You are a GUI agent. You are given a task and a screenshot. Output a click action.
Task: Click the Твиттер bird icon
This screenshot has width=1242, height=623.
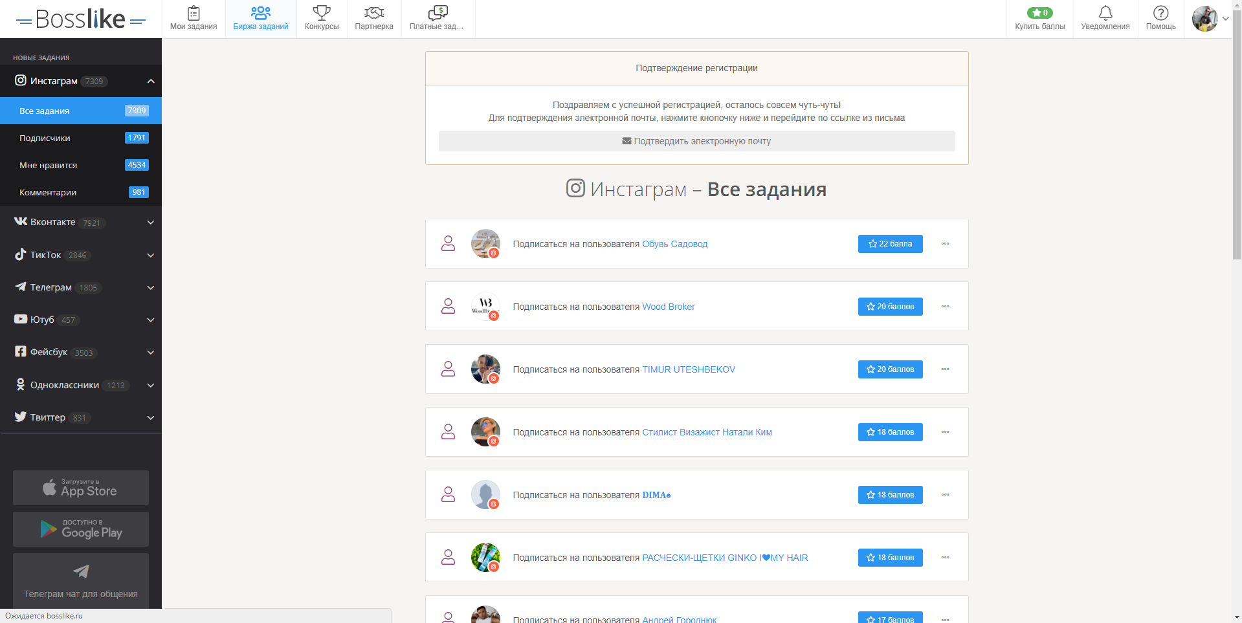coord(21,417)
